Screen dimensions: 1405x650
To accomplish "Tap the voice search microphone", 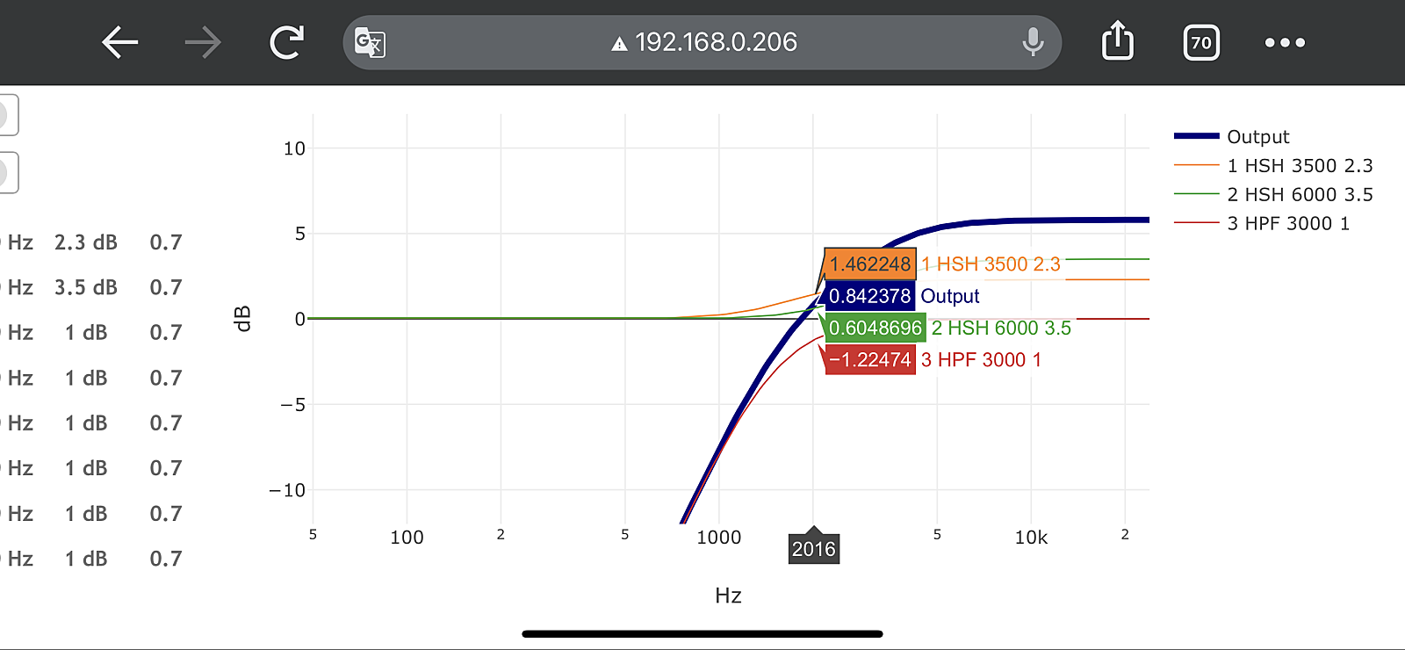I will [1033, 42].
